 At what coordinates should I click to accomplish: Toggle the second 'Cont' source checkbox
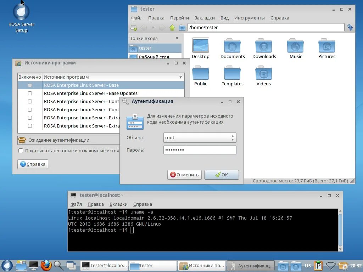point(30,109)
